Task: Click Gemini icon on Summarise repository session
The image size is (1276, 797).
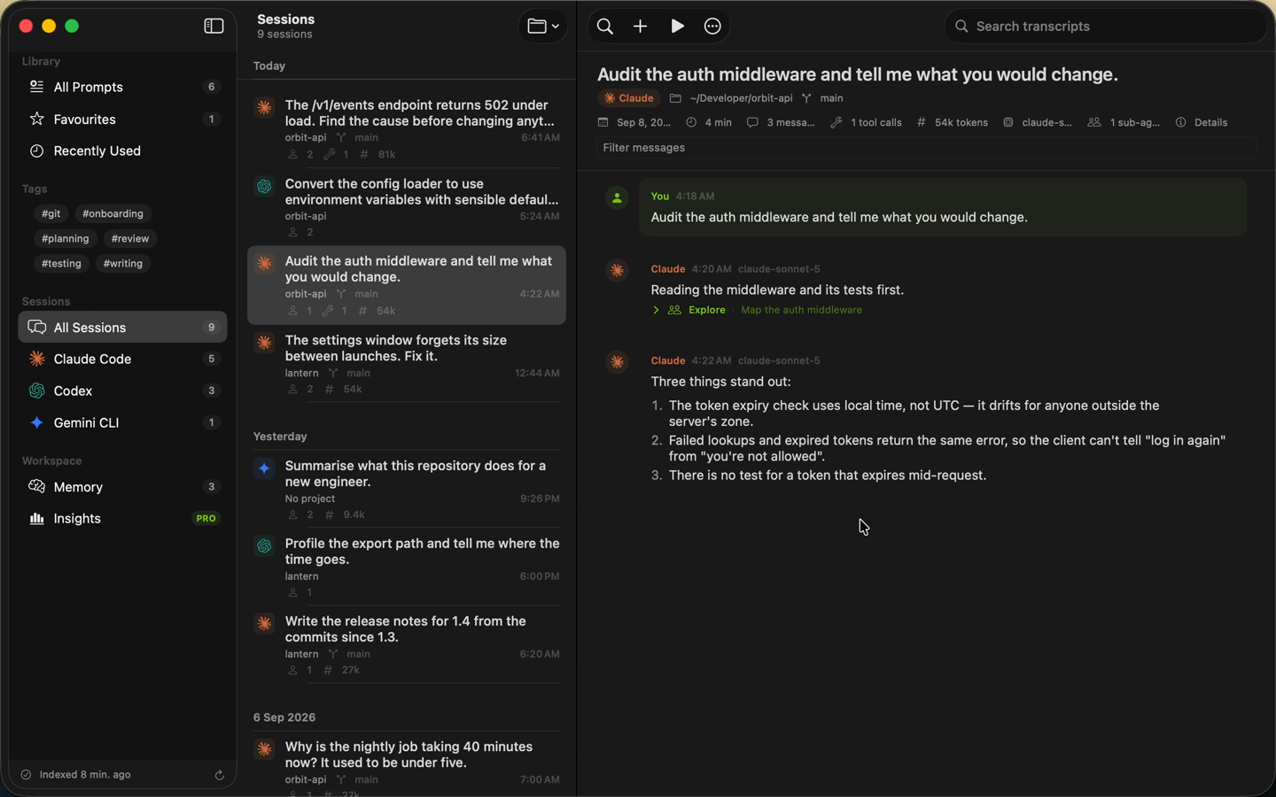Action: click(264, 468)
